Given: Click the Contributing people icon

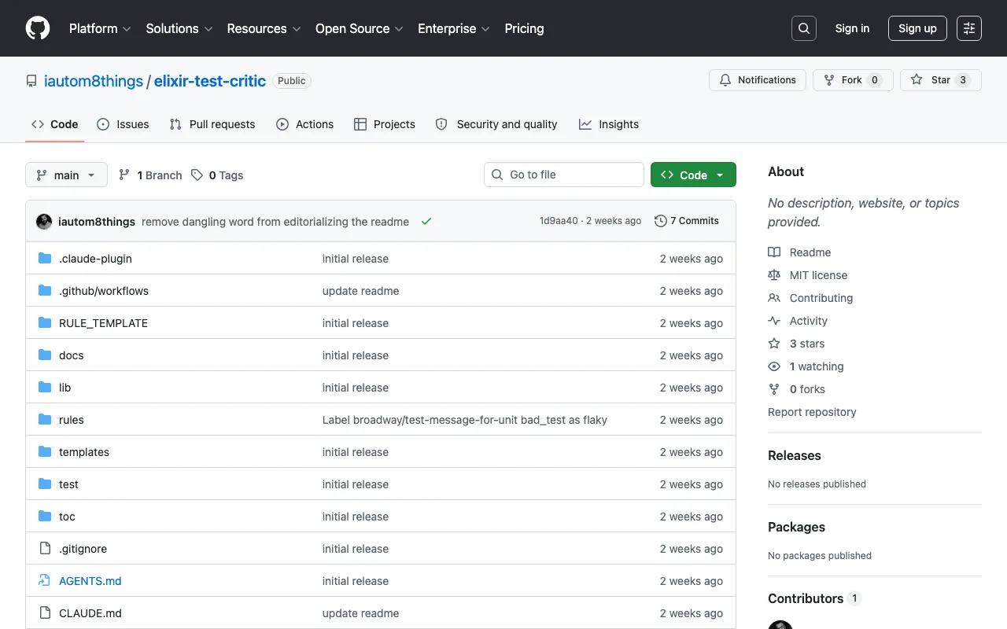Looking at the screenshot, I should (774, 298).
